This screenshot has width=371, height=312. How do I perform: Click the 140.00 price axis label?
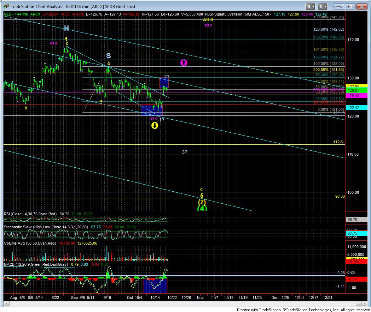353,40
